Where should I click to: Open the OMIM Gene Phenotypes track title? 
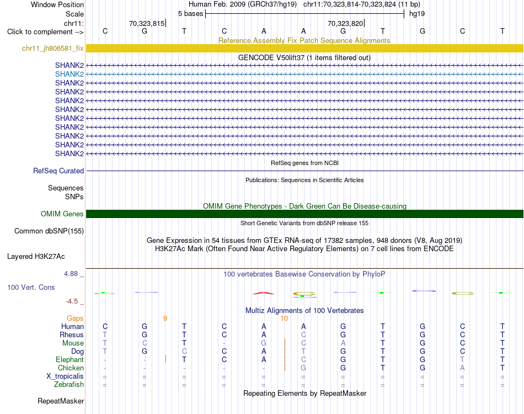click(304, 206)
